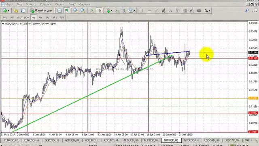Select the rectangle shape tool
The width and height of the screenshot is (259, 146).
[199, 11]
